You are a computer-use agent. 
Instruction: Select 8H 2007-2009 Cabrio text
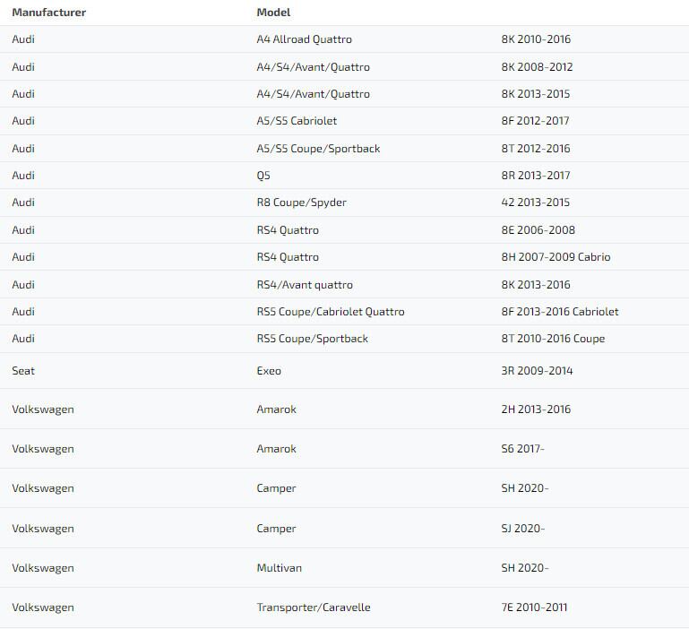pos(556,257)
